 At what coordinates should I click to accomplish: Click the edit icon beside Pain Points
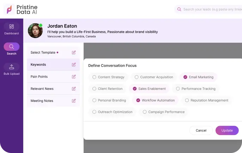(x=74, y=76)
